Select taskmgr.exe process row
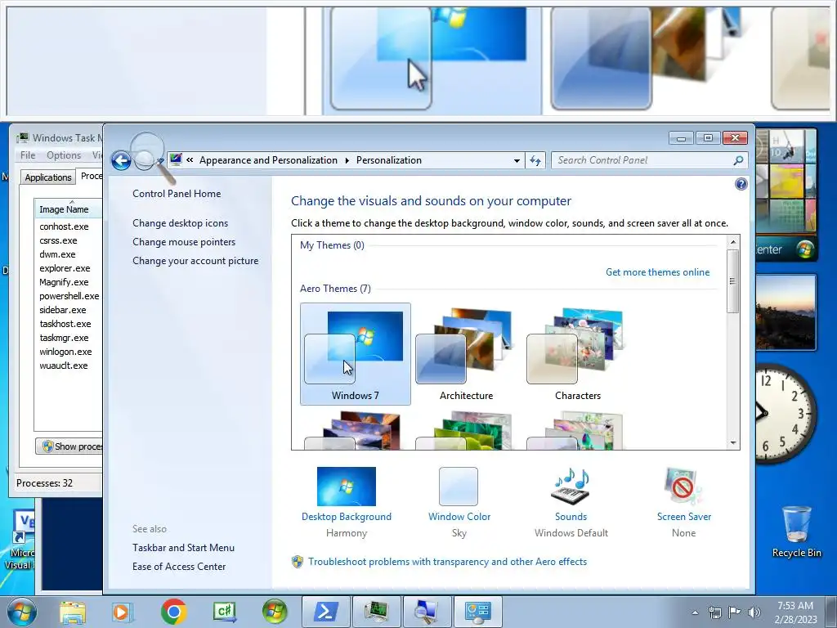837x628 pixels. pyautogui.click(x=64, y=338)
